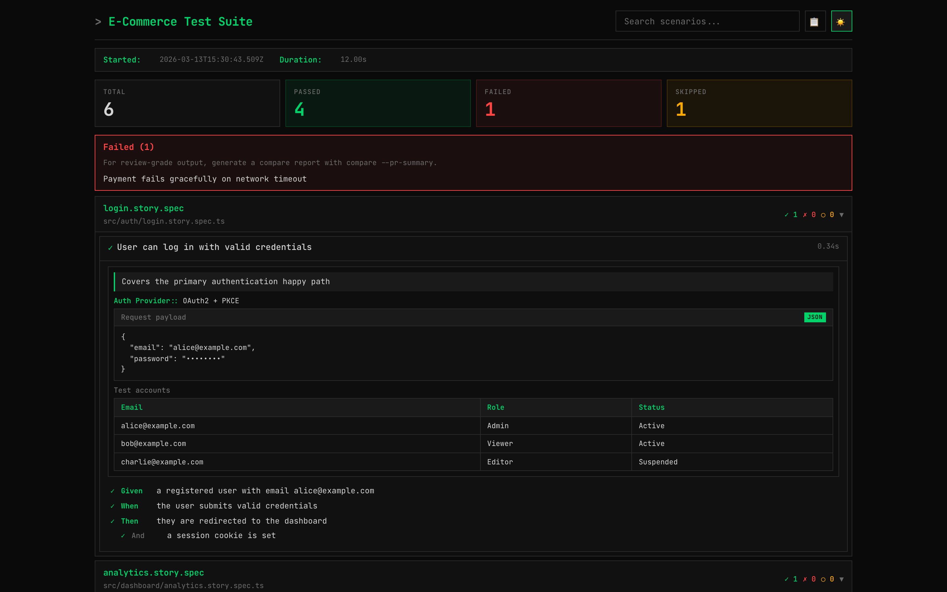Click the checkmark beside 'User can log in' scenario

tap(110, 247)
